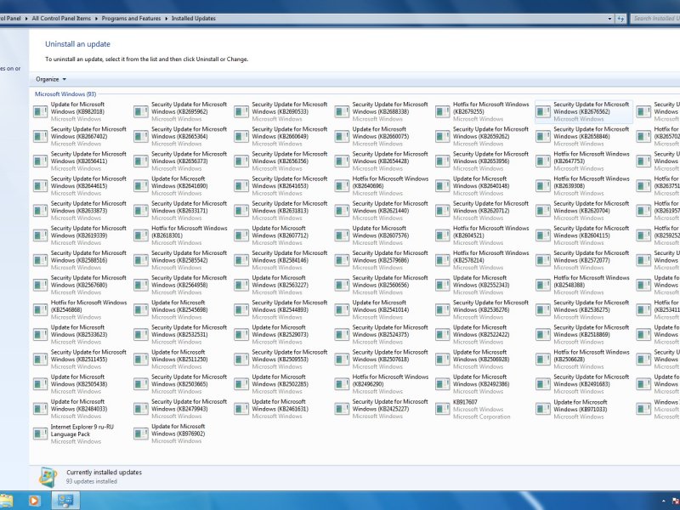
Task: Select the icon for Security Update KB2690533
Action: (x=241, y=112)
